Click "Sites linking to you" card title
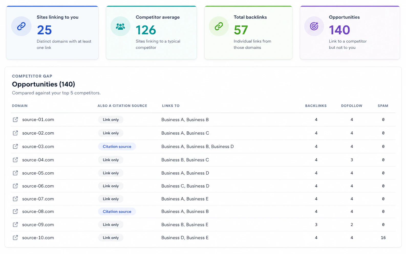The image size is (406, 254). 58,17
